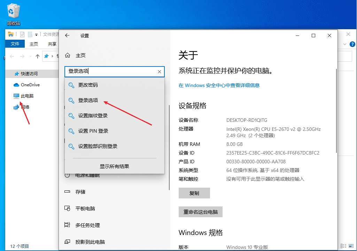Screen dimensions: 357x251
Task: Click the Explorer back navigation arrow
Action: (x=12, y=56)
